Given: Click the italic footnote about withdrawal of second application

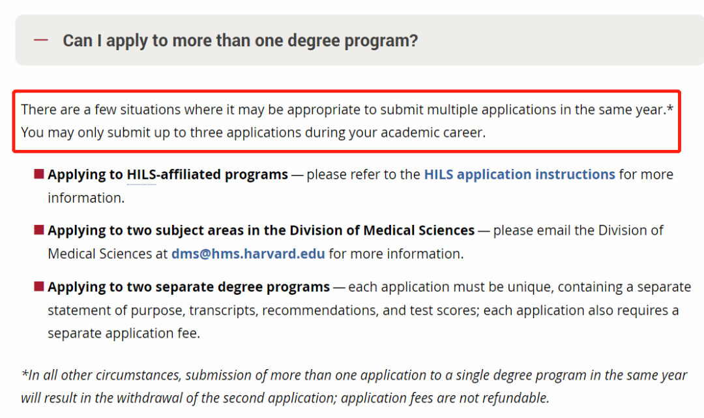Looking at the screenshot, I should pos(354,387).
